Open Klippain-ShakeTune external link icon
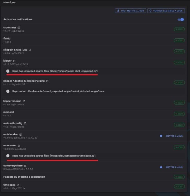The image size is (190, 196). coord(30,50)
